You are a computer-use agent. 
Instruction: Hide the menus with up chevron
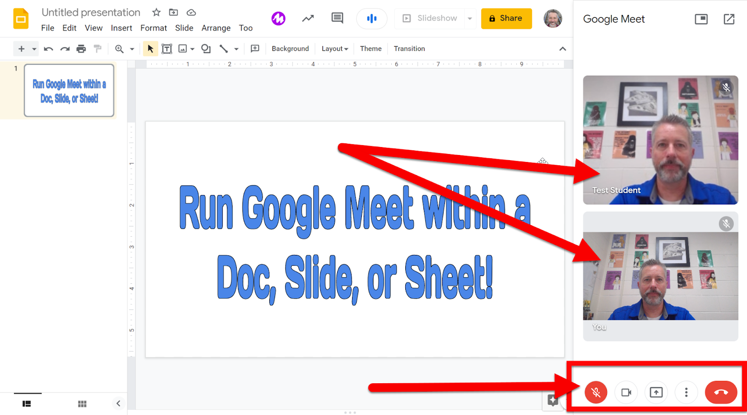[563, 49]
